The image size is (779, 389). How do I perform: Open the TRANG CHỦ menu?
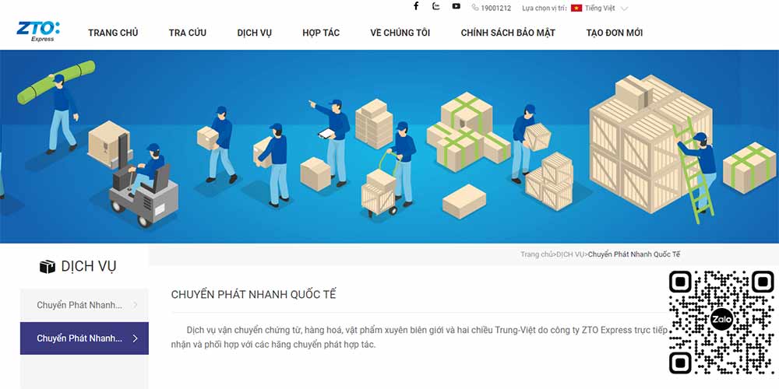[x=113, y=33]
